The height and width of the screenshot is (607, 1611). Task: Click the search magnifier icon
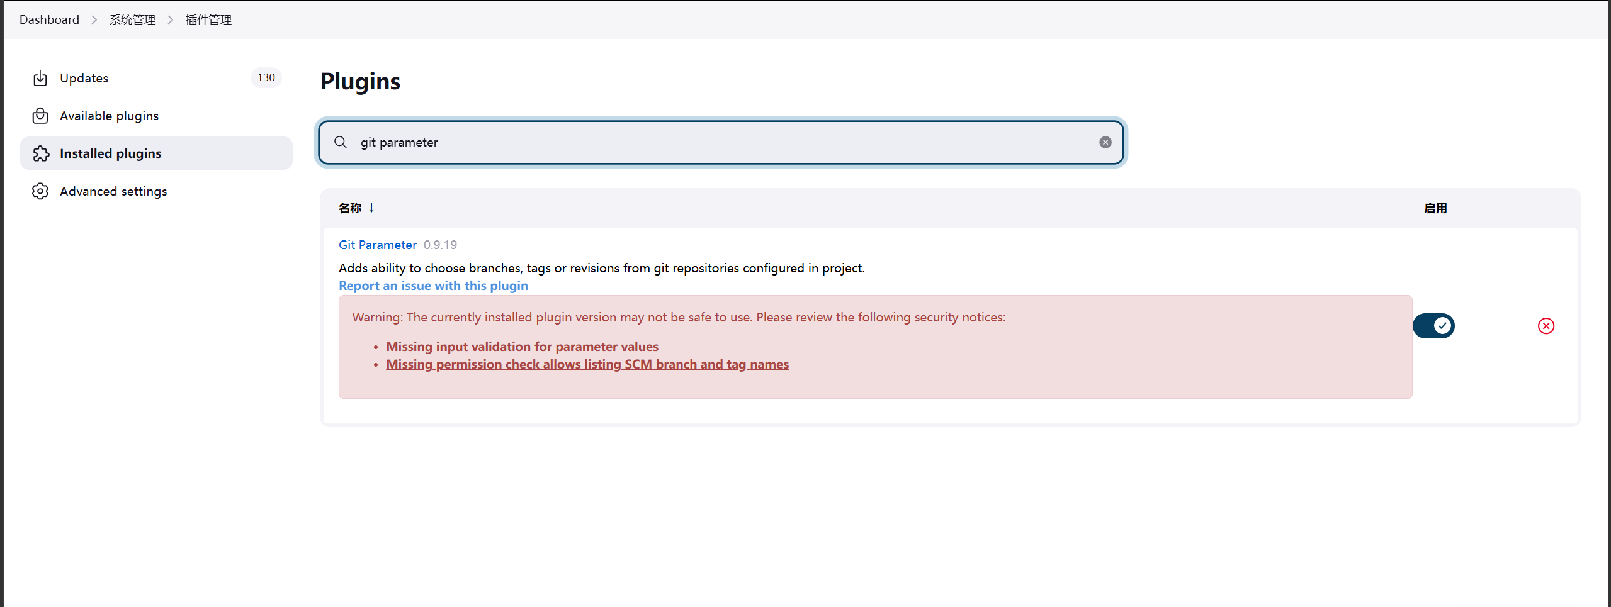(341, 142)
